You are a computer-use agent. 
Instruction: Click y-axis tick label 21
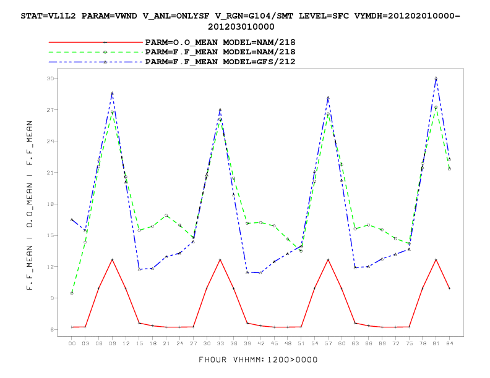pyautogui.click(x=50, y=172)
